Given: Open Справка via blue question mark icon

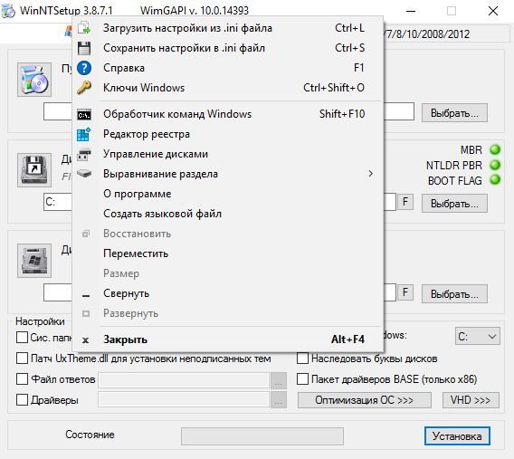Looking at the screenshot, I should click(84, 68).
